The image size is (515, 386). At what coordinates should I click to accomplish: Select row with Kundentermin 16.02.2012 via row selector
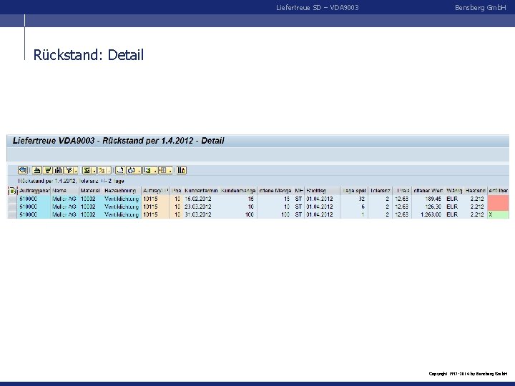(12, 199)
